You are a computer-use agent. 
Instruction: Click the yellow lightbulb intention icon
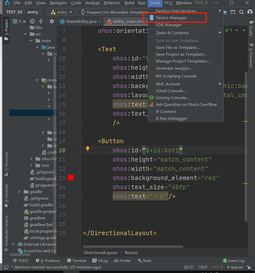(88, 149)
